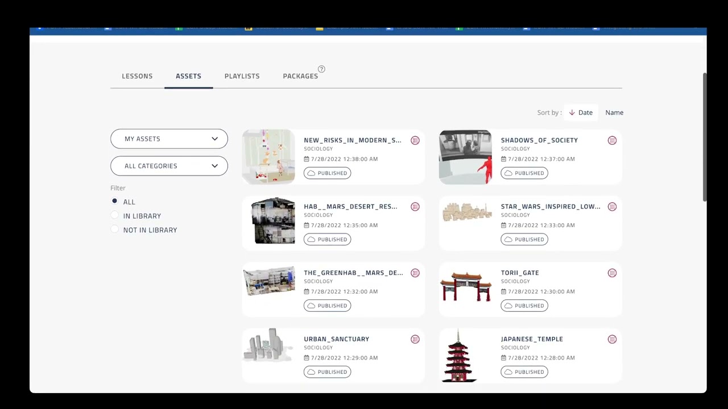Click the URBAN_SANCTUARY title text
The height and width of the screenshot is (409, 728).
[x=336, y=339]
